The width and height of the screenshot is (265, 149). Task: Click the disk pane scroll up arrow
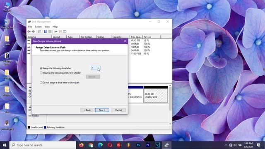click(170, 86)
